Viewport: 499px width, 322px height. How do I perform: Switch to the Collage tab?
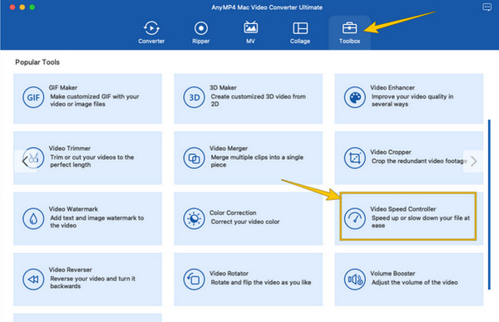pyautogui.click(x=299, y=32)
